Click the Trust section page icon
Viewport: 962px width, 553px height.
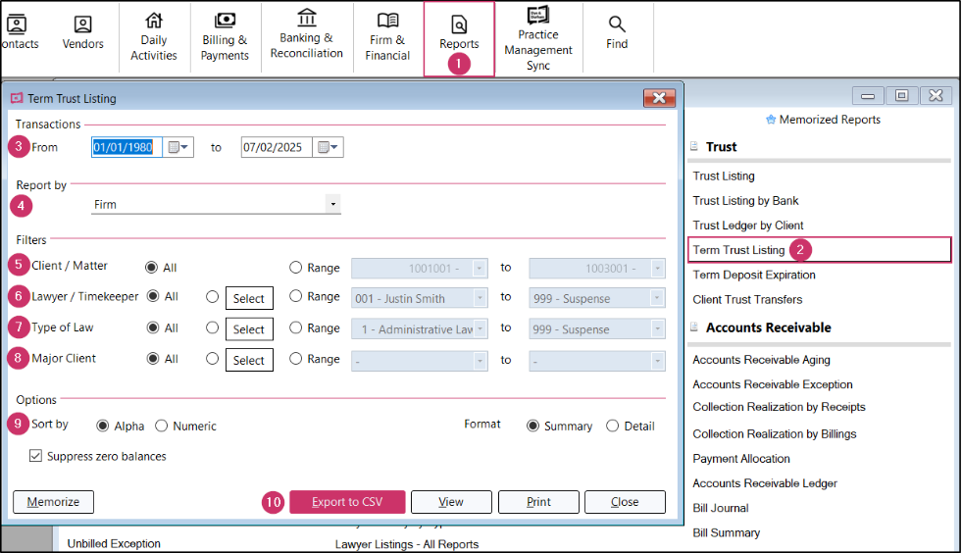(x=694, y=146)
